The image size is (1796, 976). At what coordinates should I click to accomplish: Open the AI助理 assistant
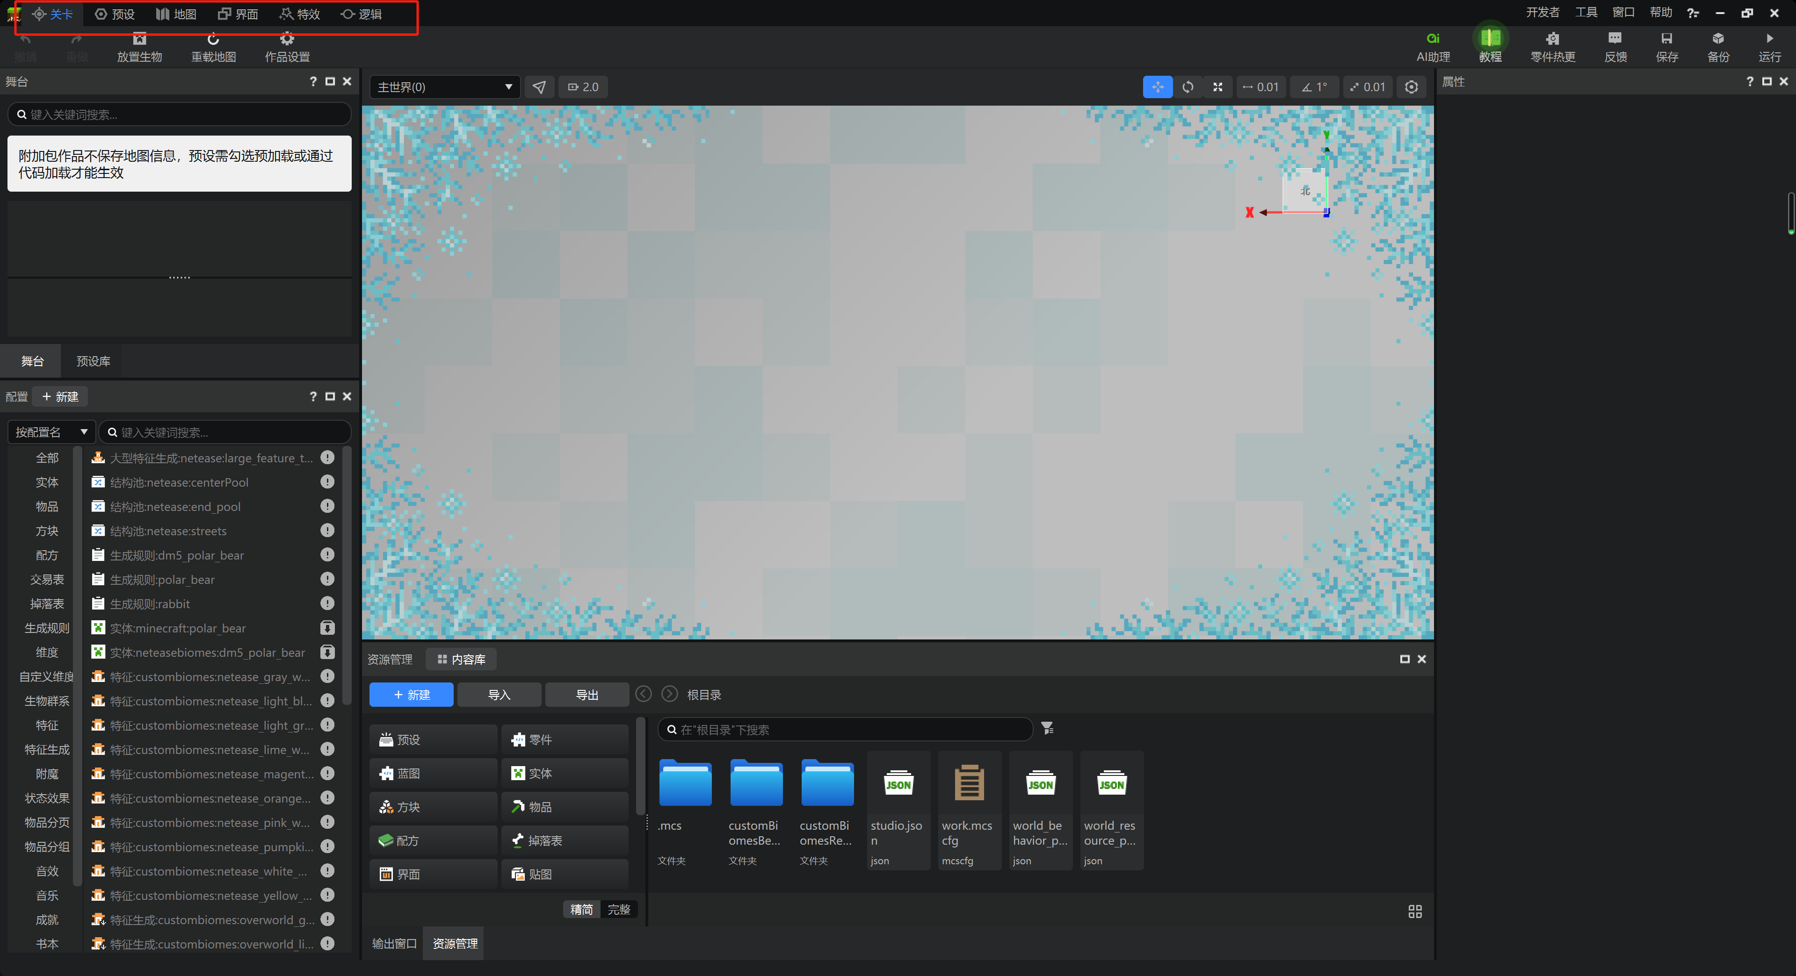tap(1433, 47)
